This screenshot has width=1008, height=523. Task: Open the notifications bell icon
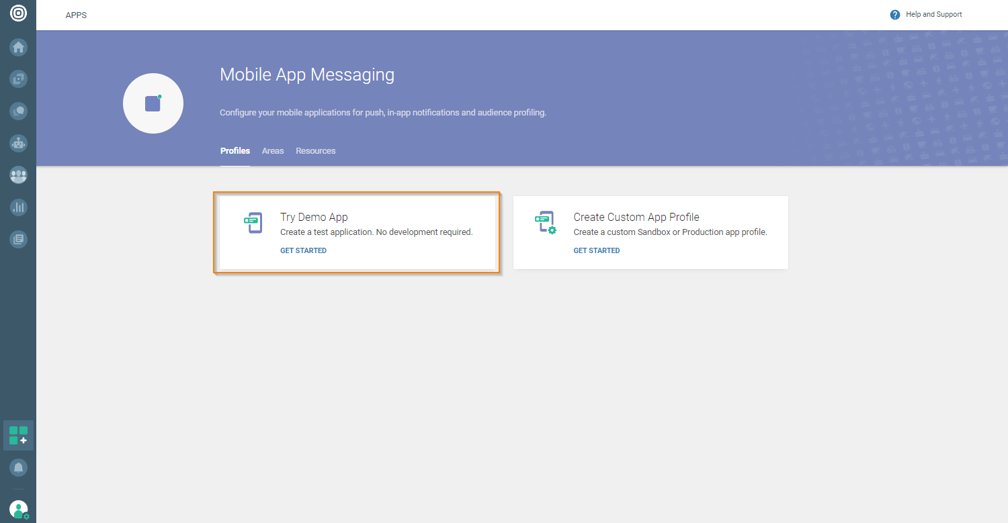(18, 467)
